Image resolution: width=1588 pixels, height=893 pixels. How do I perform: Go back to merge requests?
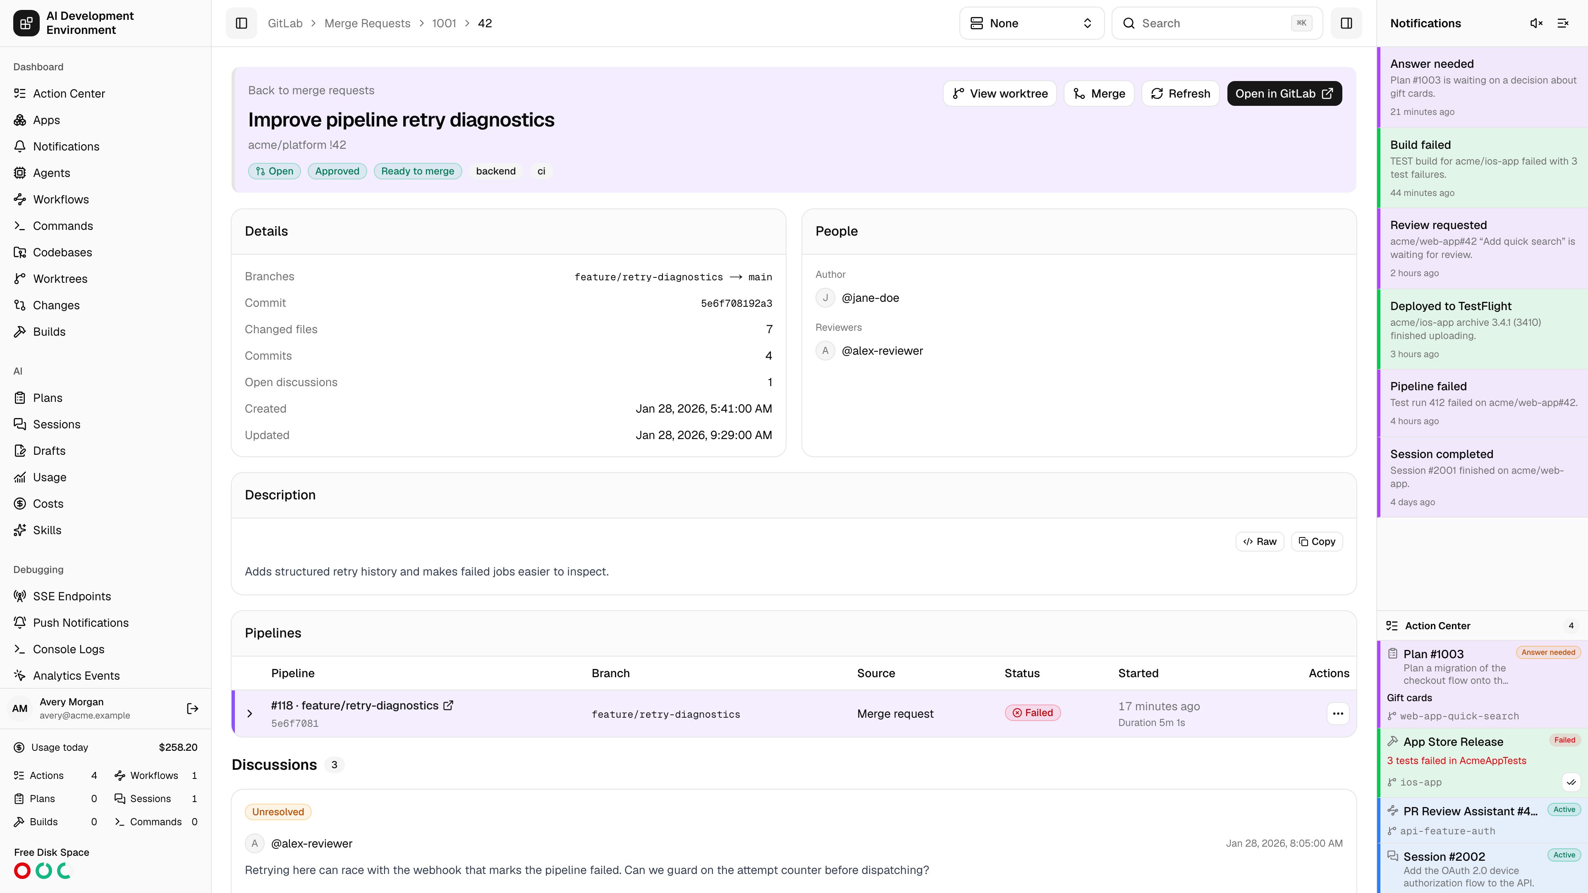pos(311,90)
